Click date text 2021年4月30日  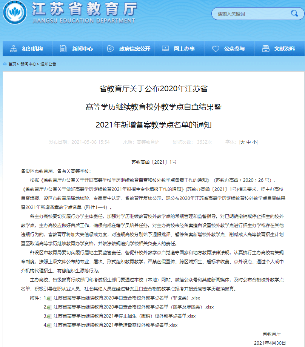point(270,343)
